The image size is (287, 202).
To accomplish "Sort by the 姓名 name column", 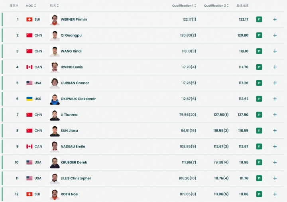I will coord(55,6).
